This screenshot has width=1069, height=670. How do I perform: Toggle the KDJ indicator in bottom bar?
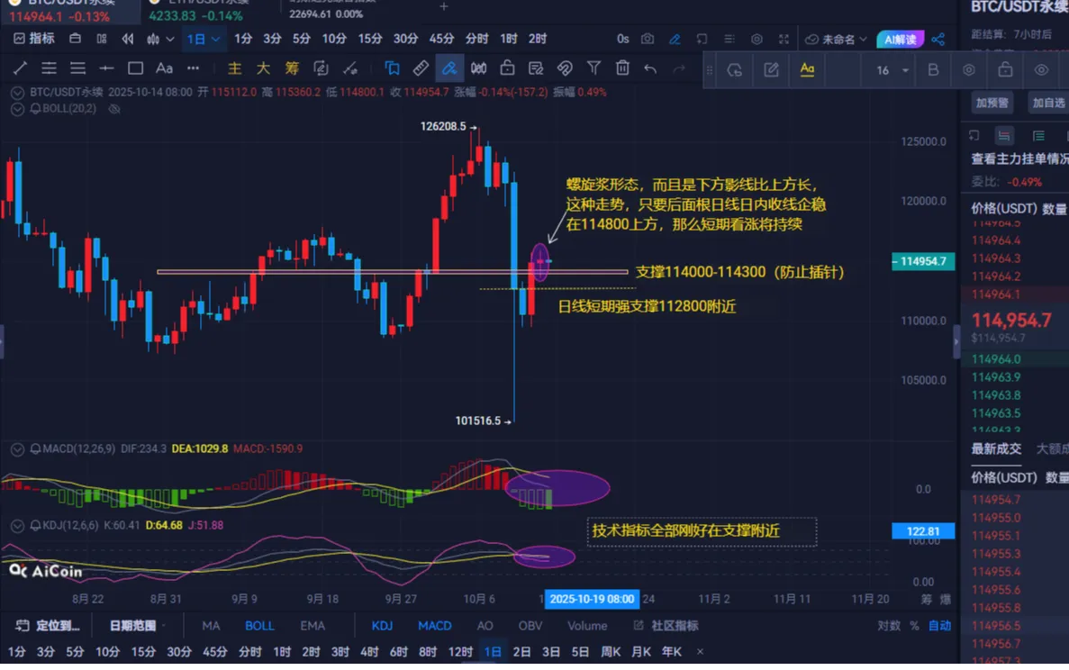(382, 626)
